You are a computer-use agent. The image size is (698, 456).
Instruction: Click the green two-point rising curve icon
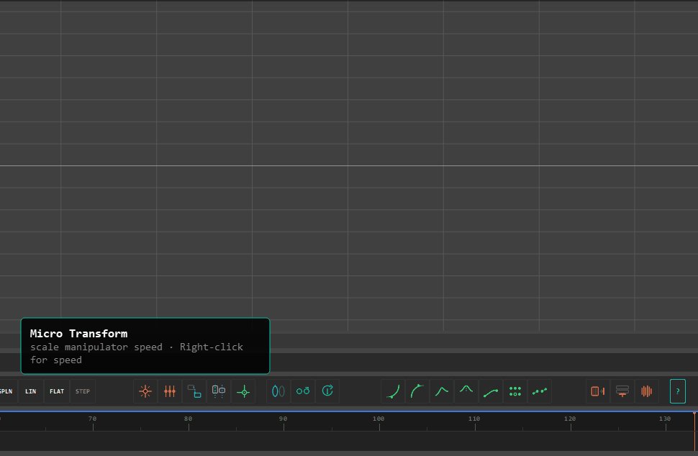[491, 391]
